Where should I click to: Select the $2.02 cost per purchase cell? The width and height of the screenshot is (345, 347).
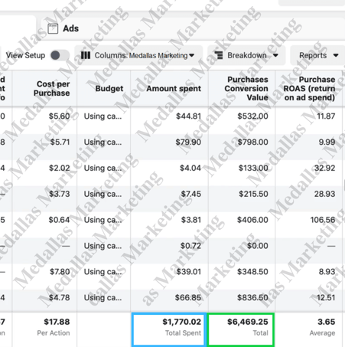[59, 169]
